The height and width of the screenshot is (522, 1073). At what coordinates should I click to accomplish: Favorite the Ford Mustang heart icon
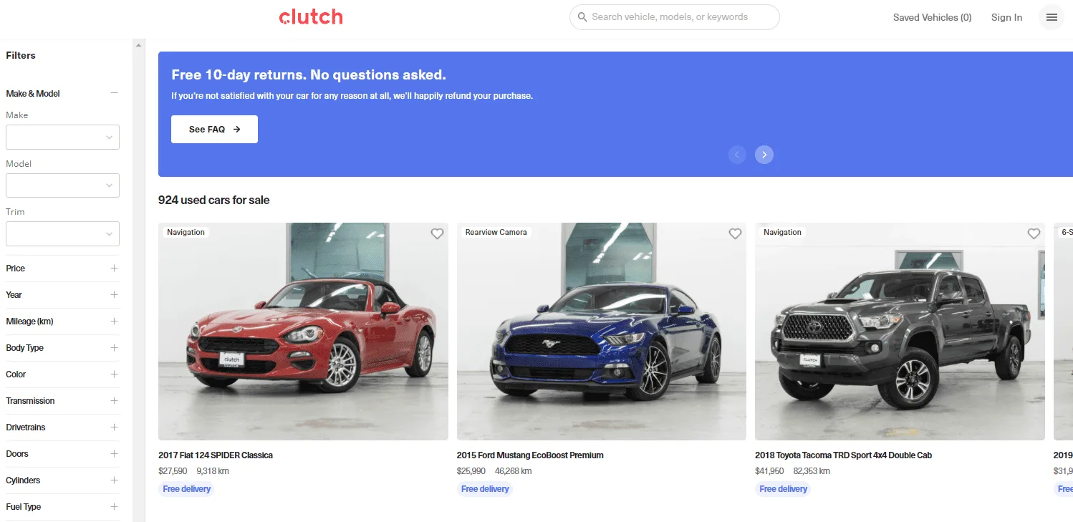[x=735, y=233]
